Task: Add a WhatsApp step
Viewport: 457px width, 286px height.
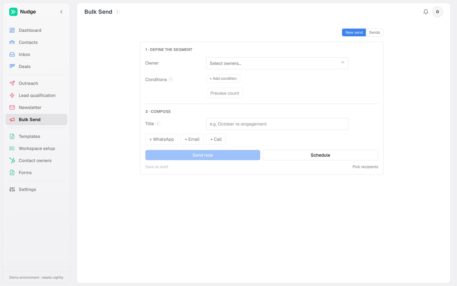Action: tap(161, 139)
